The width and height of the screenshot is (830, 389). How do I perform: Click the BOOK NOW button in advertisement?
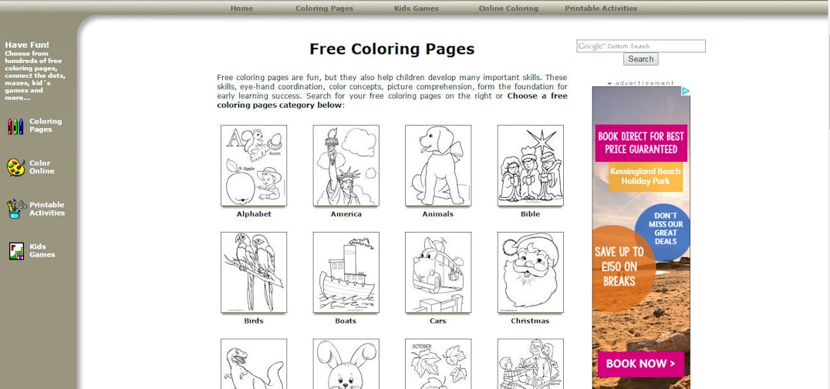coord(640,364)
